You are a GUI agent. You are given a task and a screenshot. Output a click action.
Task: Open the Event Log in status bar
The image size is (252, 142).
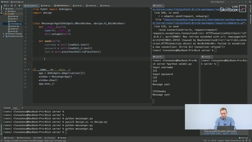coord(243,138)
